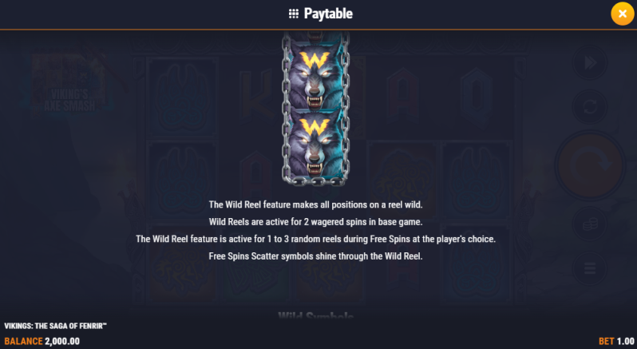The width and height of the screenshot is (637, 349).
Task: Click the partially visible Wild Symbols heading
Action: coord(315,315)
